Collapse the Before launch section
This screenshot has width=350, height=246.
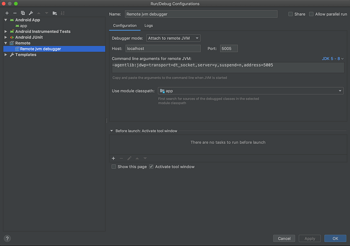click(x=112, y=131)
